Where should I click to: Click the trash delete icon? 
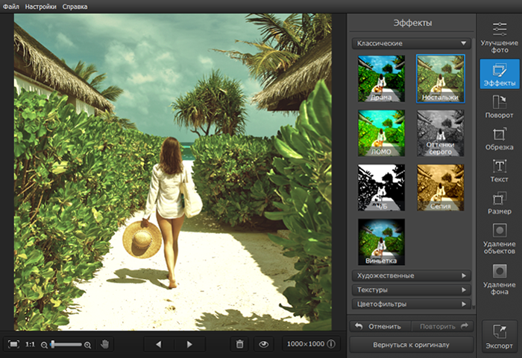(239, 344)
